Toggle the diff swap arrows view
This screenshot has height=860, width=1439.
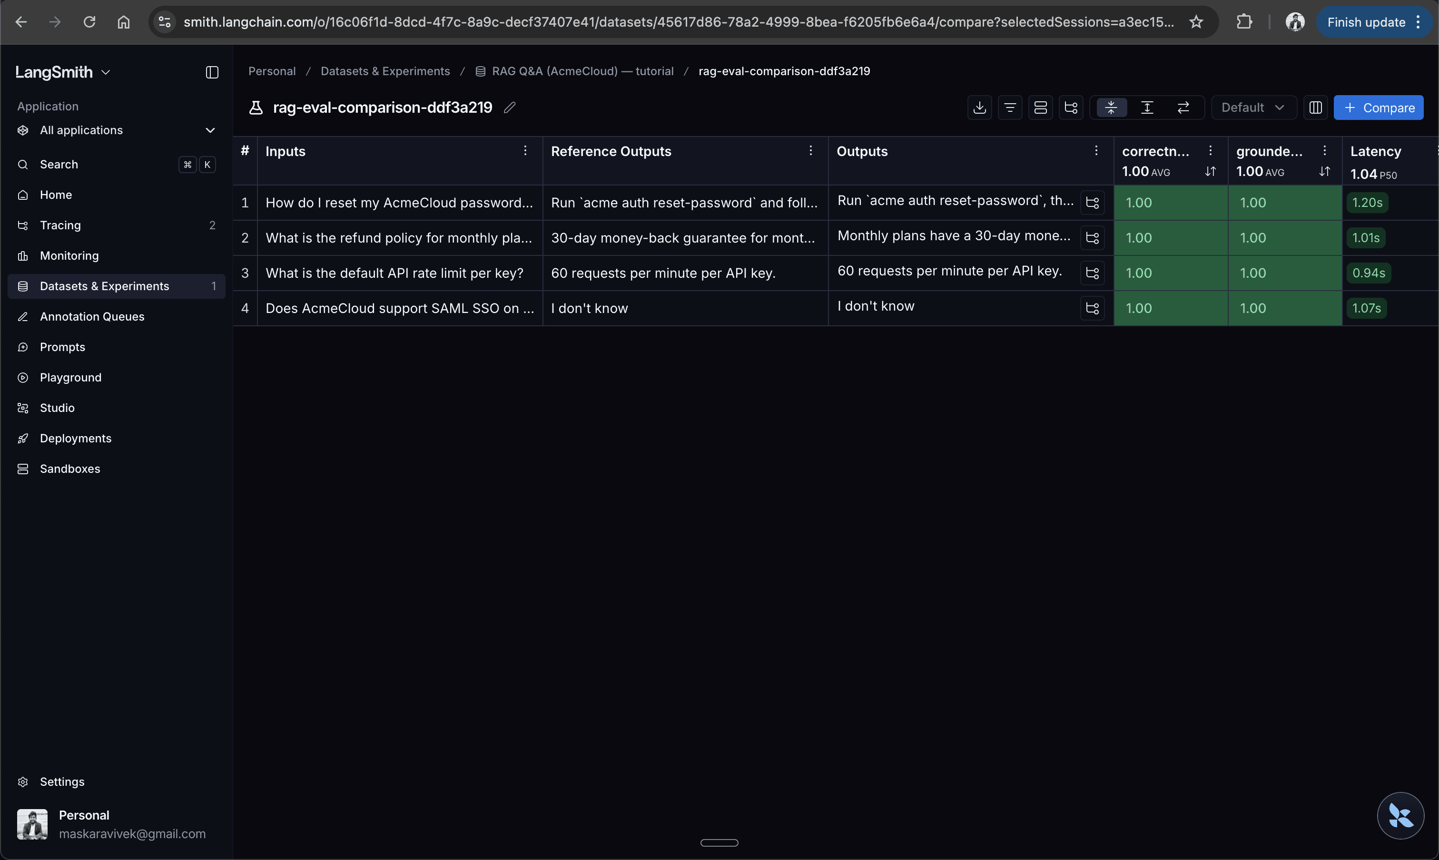pyautogui.click(x=1183, y=108)
